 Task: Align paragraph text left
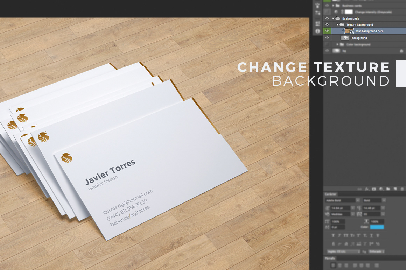[333, 265]
